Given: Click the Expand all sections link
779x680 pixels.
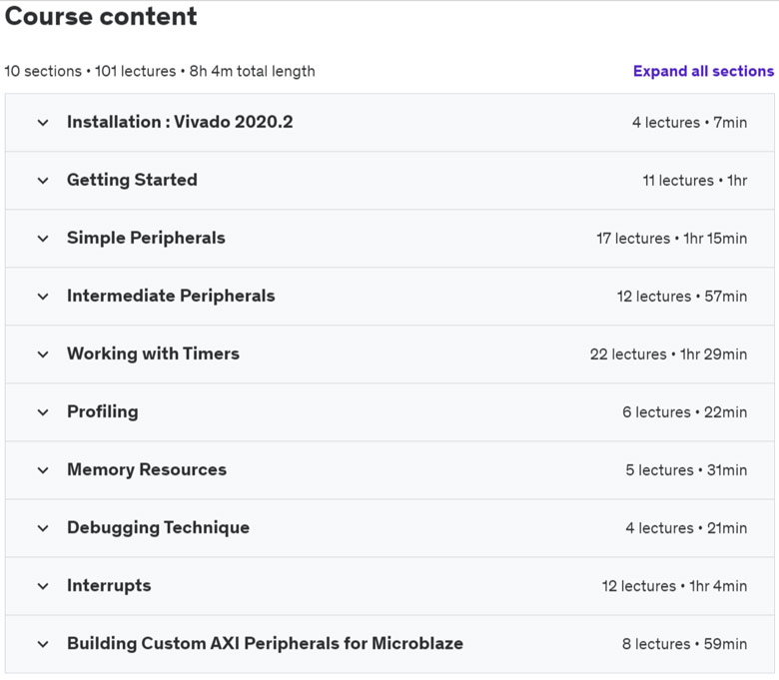Looking at the screenshot, I should coord(703,71).
